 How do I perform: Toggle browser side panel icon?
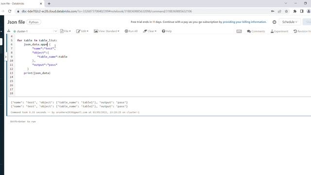click(302, 11)
